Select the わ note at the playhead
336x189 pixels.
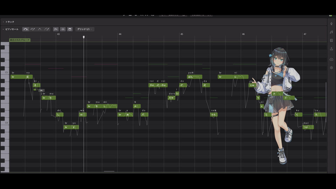point(83,114)
